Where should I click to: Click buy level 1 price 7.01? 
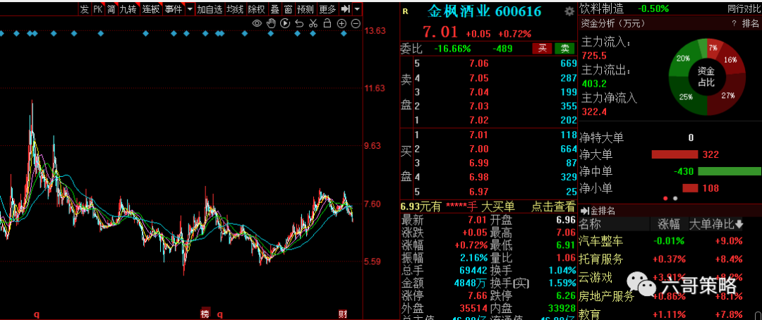point(478,135)
